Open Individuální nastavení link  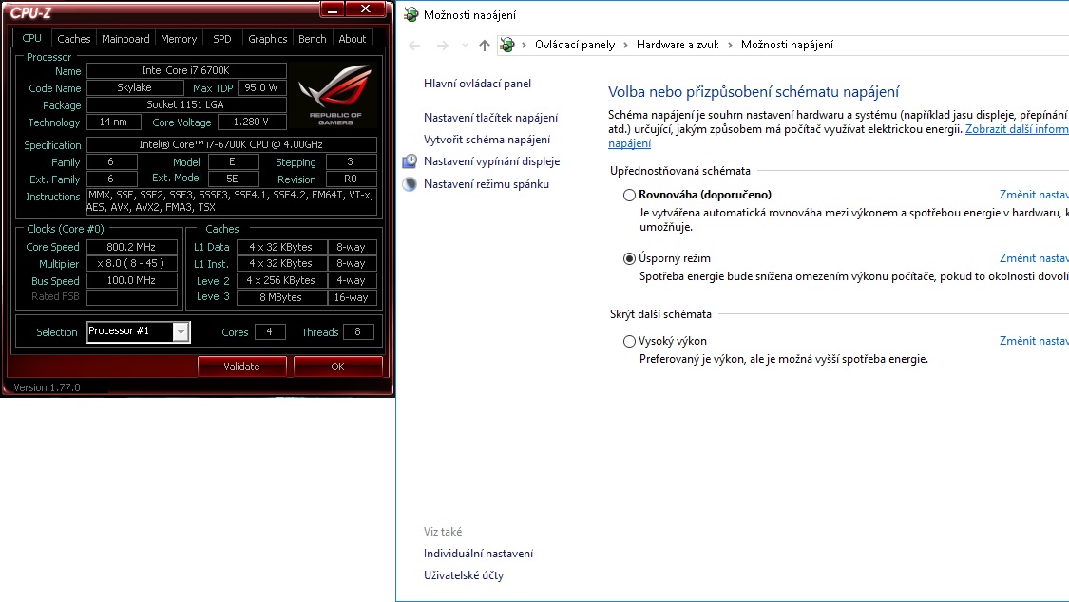tap(478, 554)
